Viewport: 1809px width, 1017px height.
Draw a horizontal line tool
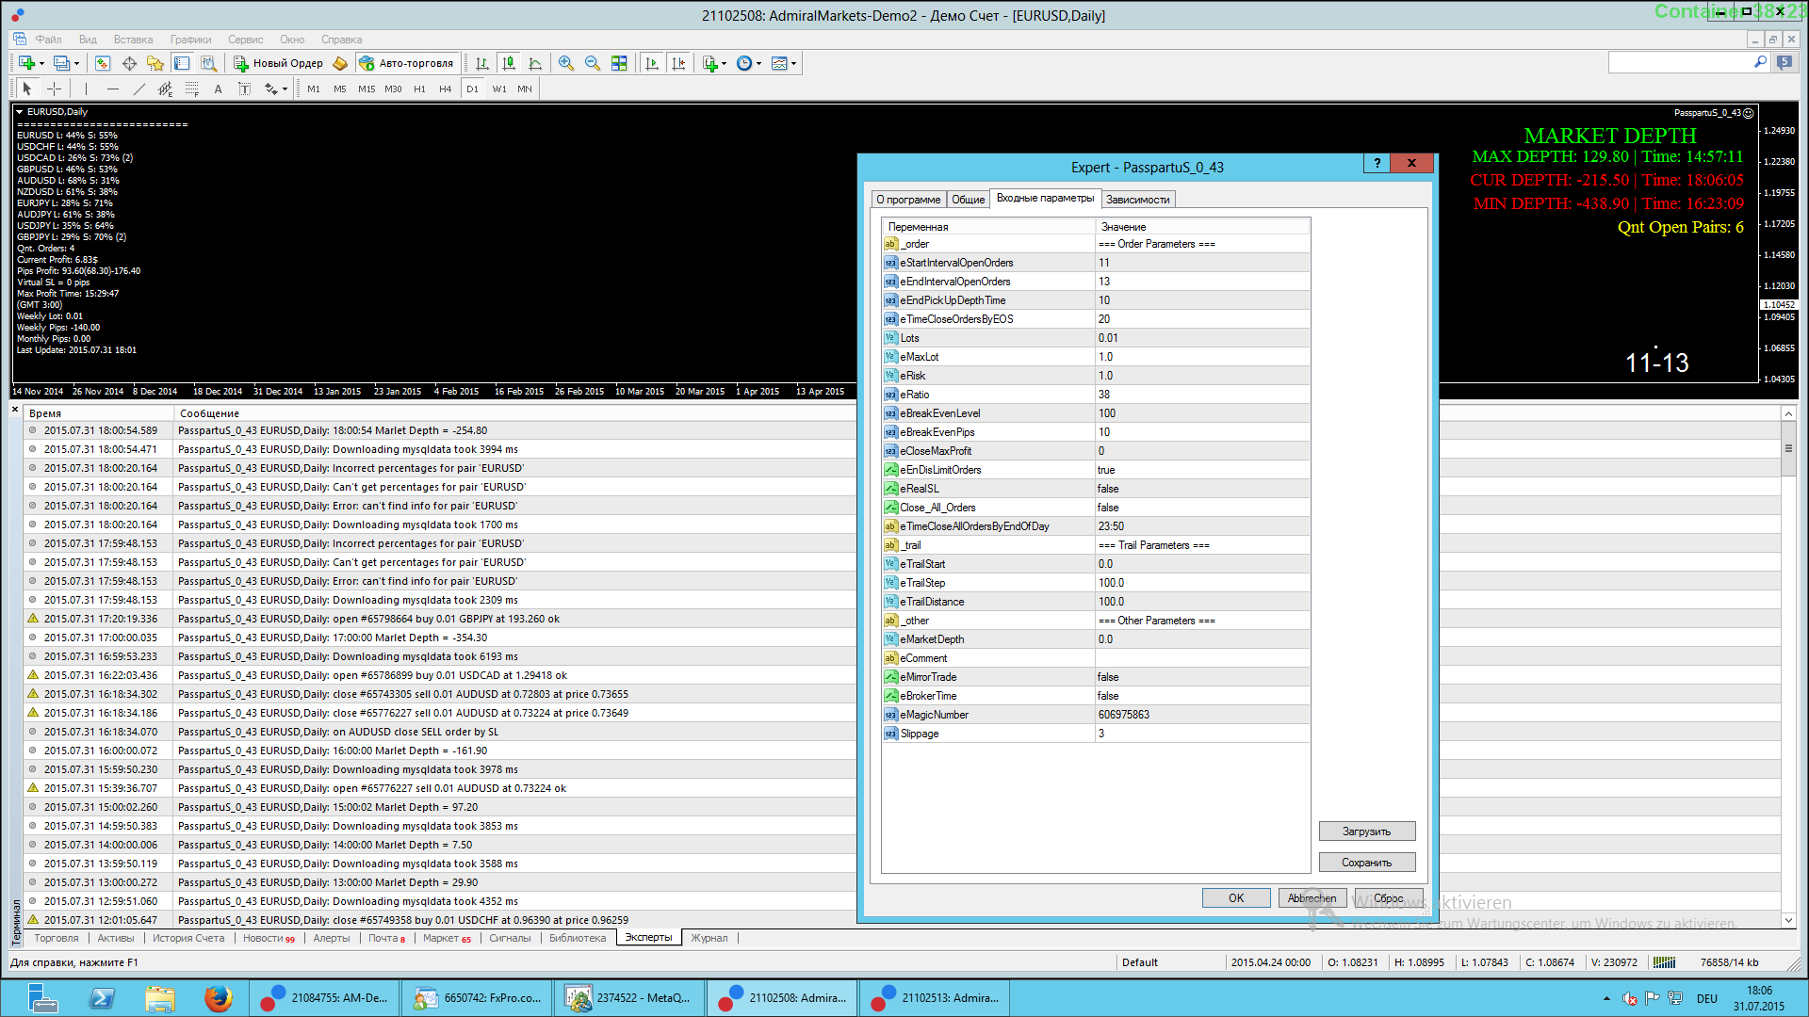tap(113, 89)
